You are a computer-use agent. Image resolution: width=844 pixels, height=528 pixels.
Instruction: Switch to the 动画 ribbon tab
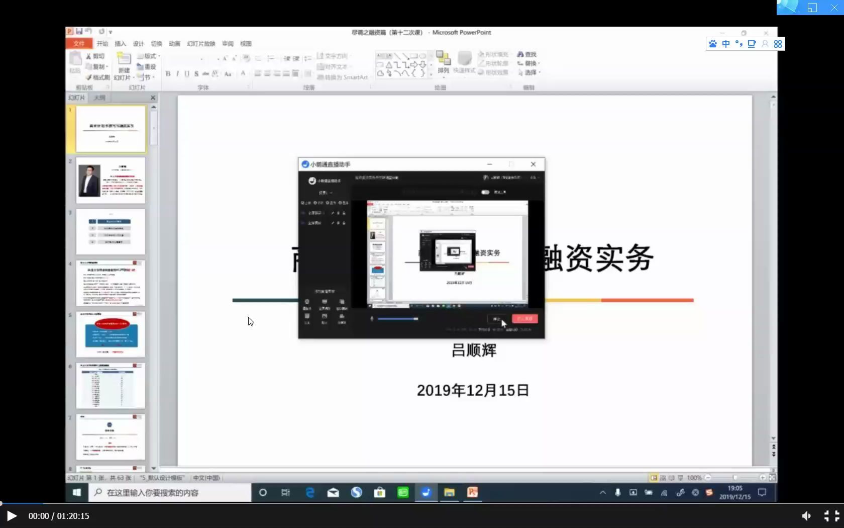[174, 44]
